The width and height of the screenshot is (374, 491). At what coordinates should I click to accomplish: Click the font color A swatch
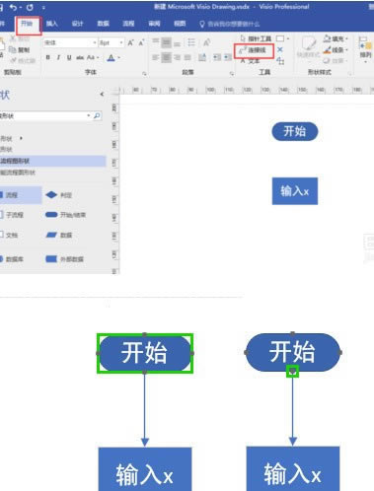[x=112, y=58]
